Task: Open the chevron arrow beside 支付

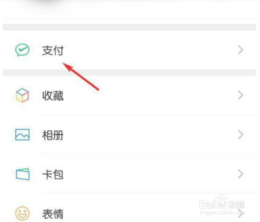Action: [x=241, y=50]
